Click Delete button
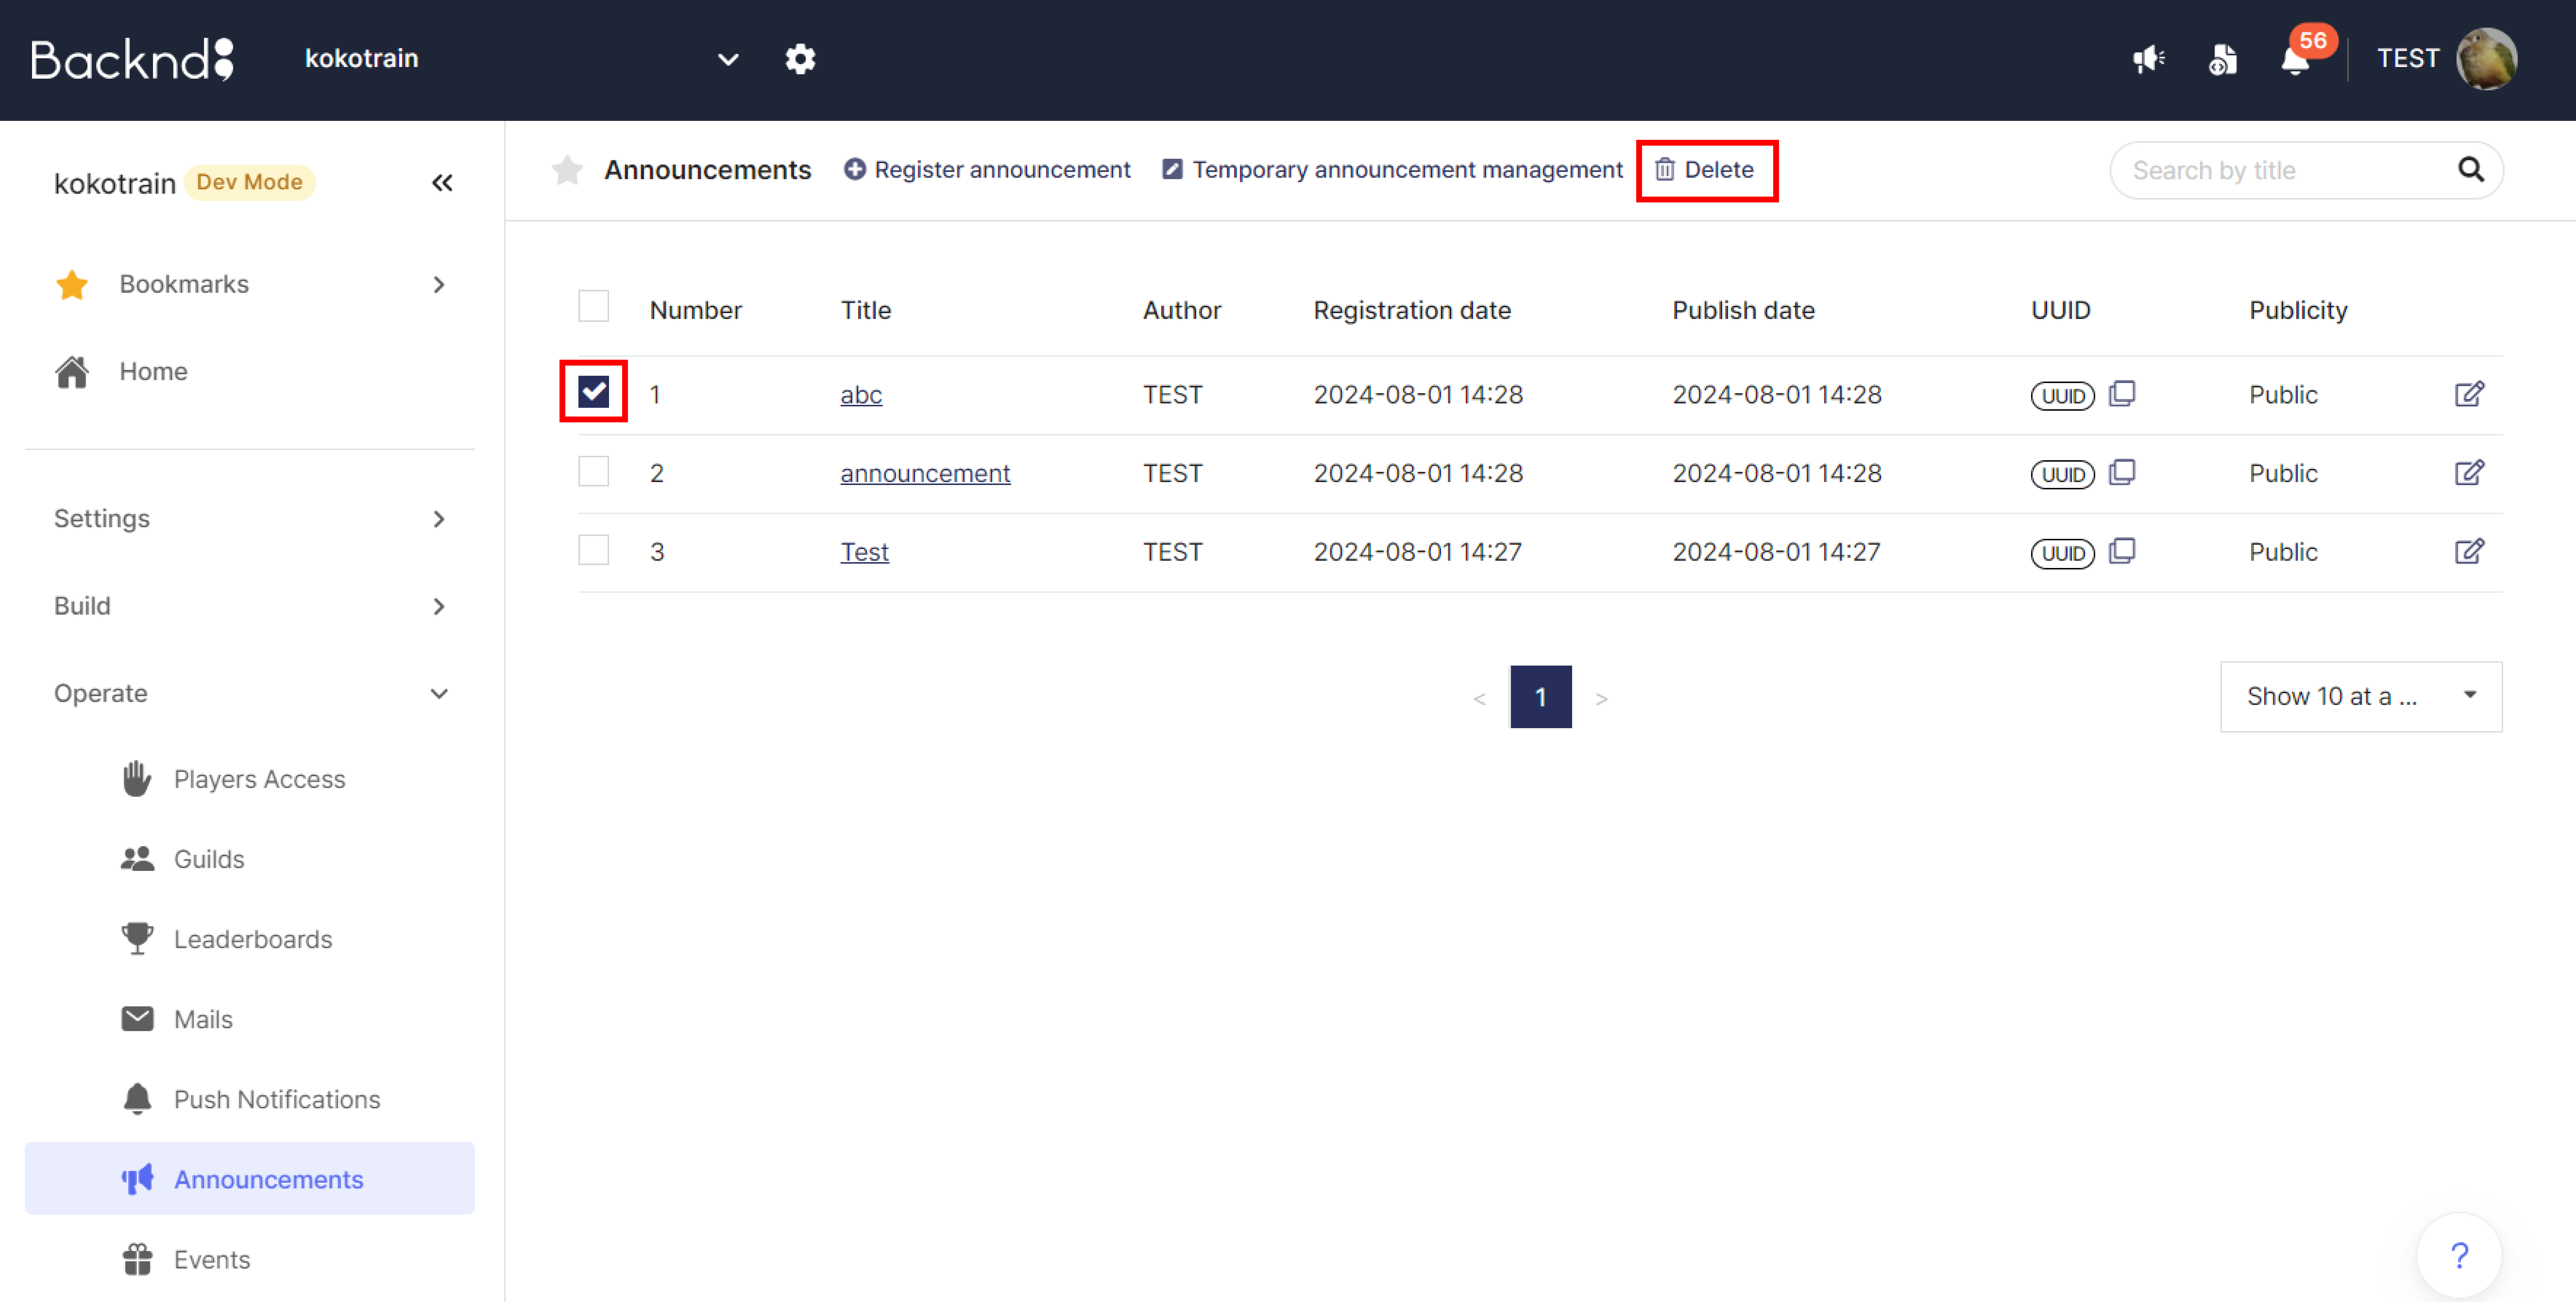This screenshot has height=1302, width=2576. pos(1705,170)
